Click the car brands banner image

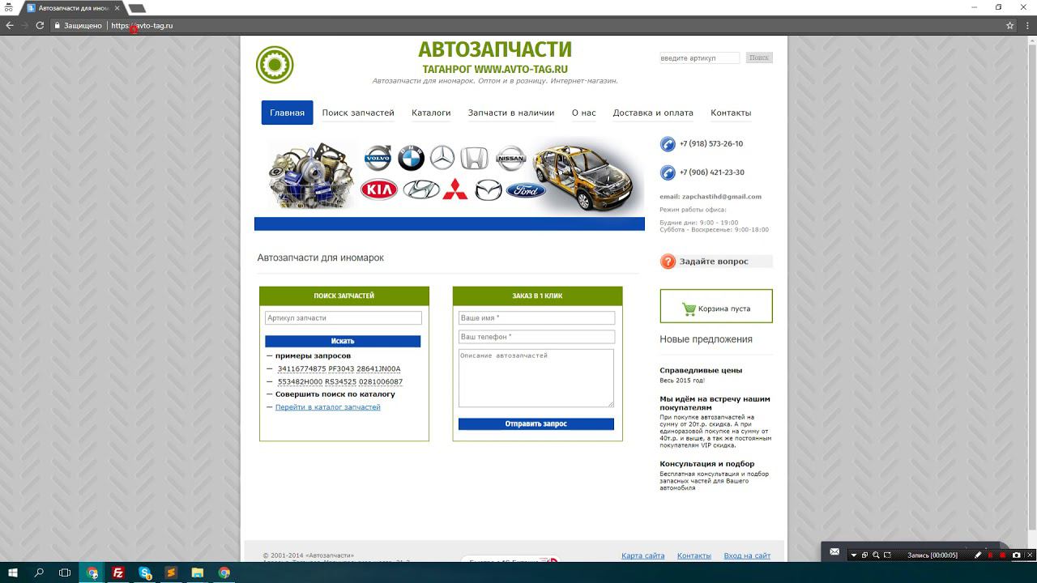click(450, 177)
